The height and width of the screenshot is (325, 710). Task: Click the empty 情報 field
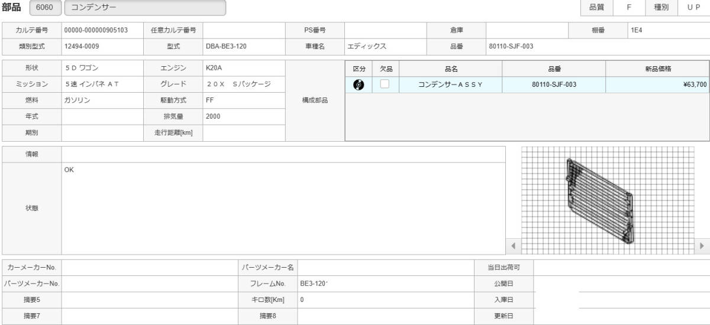[283, 154]
